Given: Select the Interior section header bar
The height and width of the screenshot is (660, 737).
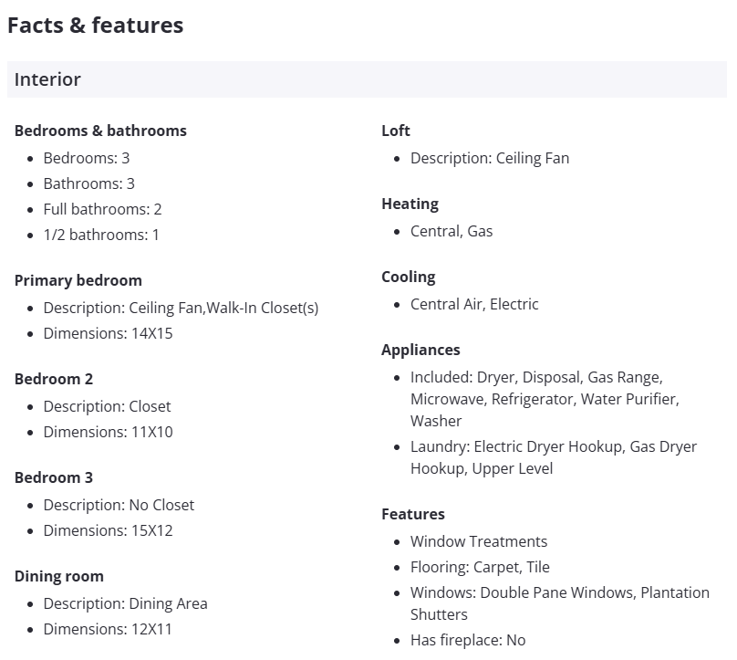Looking at the screenshot, I should [367, 79].
